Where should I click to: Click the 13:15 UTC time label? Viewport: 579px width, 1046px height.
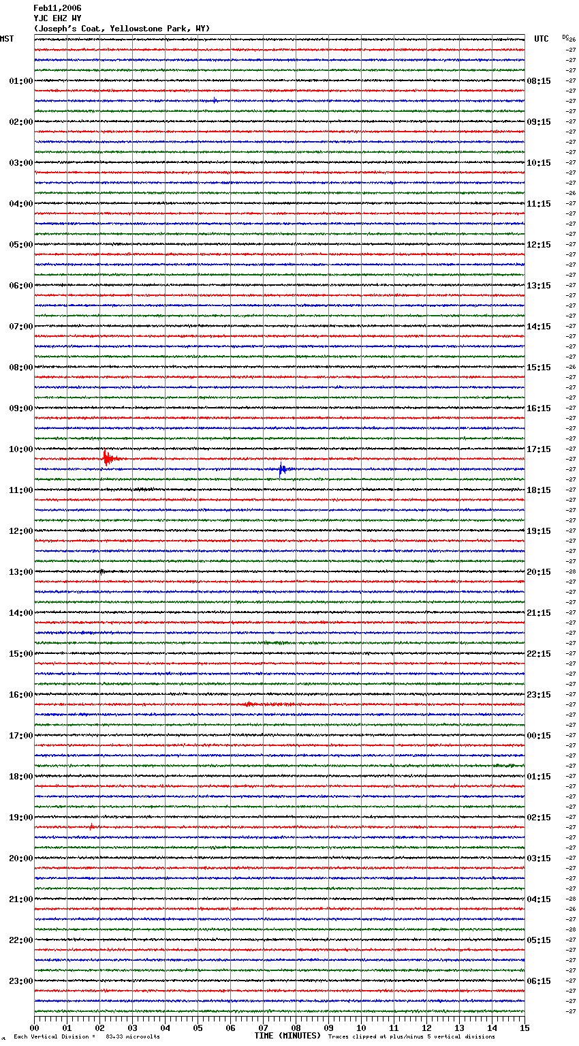click(x=539, y=286)
